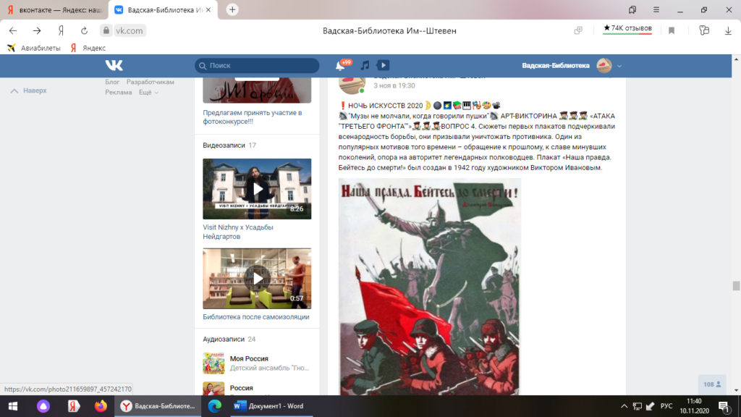Bookmark this page with bookmark icon

[672, 30]
